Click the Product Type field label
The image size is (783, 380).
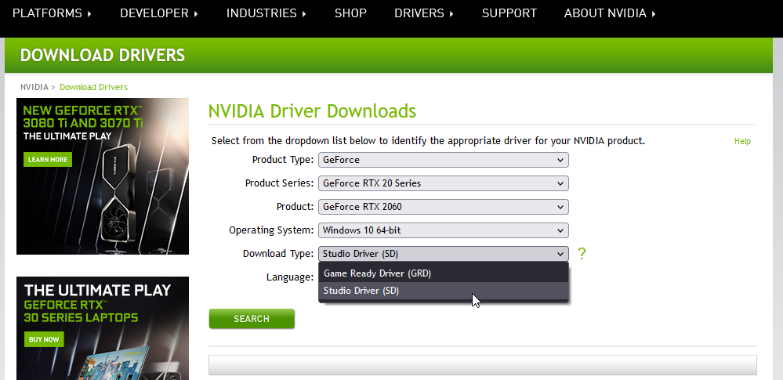click(x=283, y=160)
